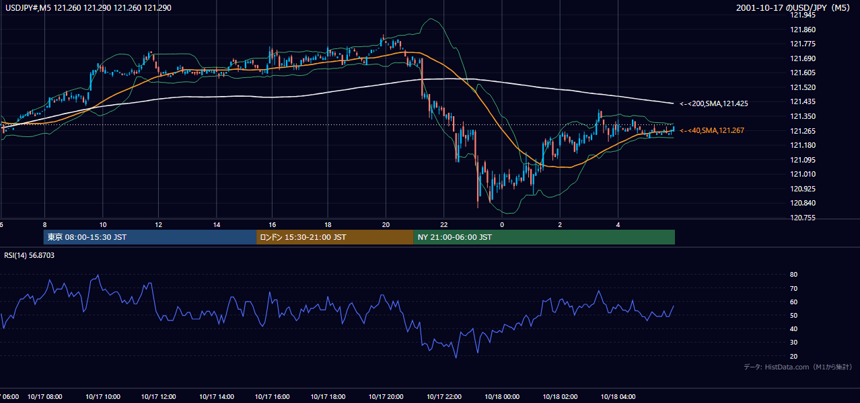Viewport: 860px width, 403px height.
Task: Click price axis label 121.010
Action: tap(803, 174)
